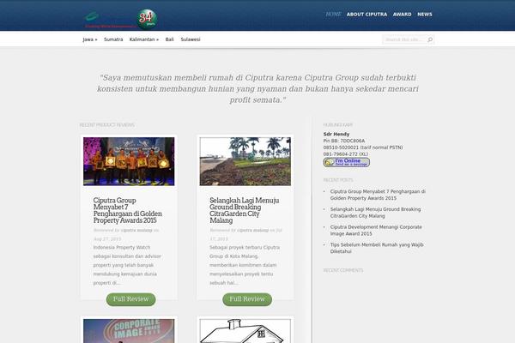
Task: Click the HUBUNGI KAMI heading
Action: point(338,125)
